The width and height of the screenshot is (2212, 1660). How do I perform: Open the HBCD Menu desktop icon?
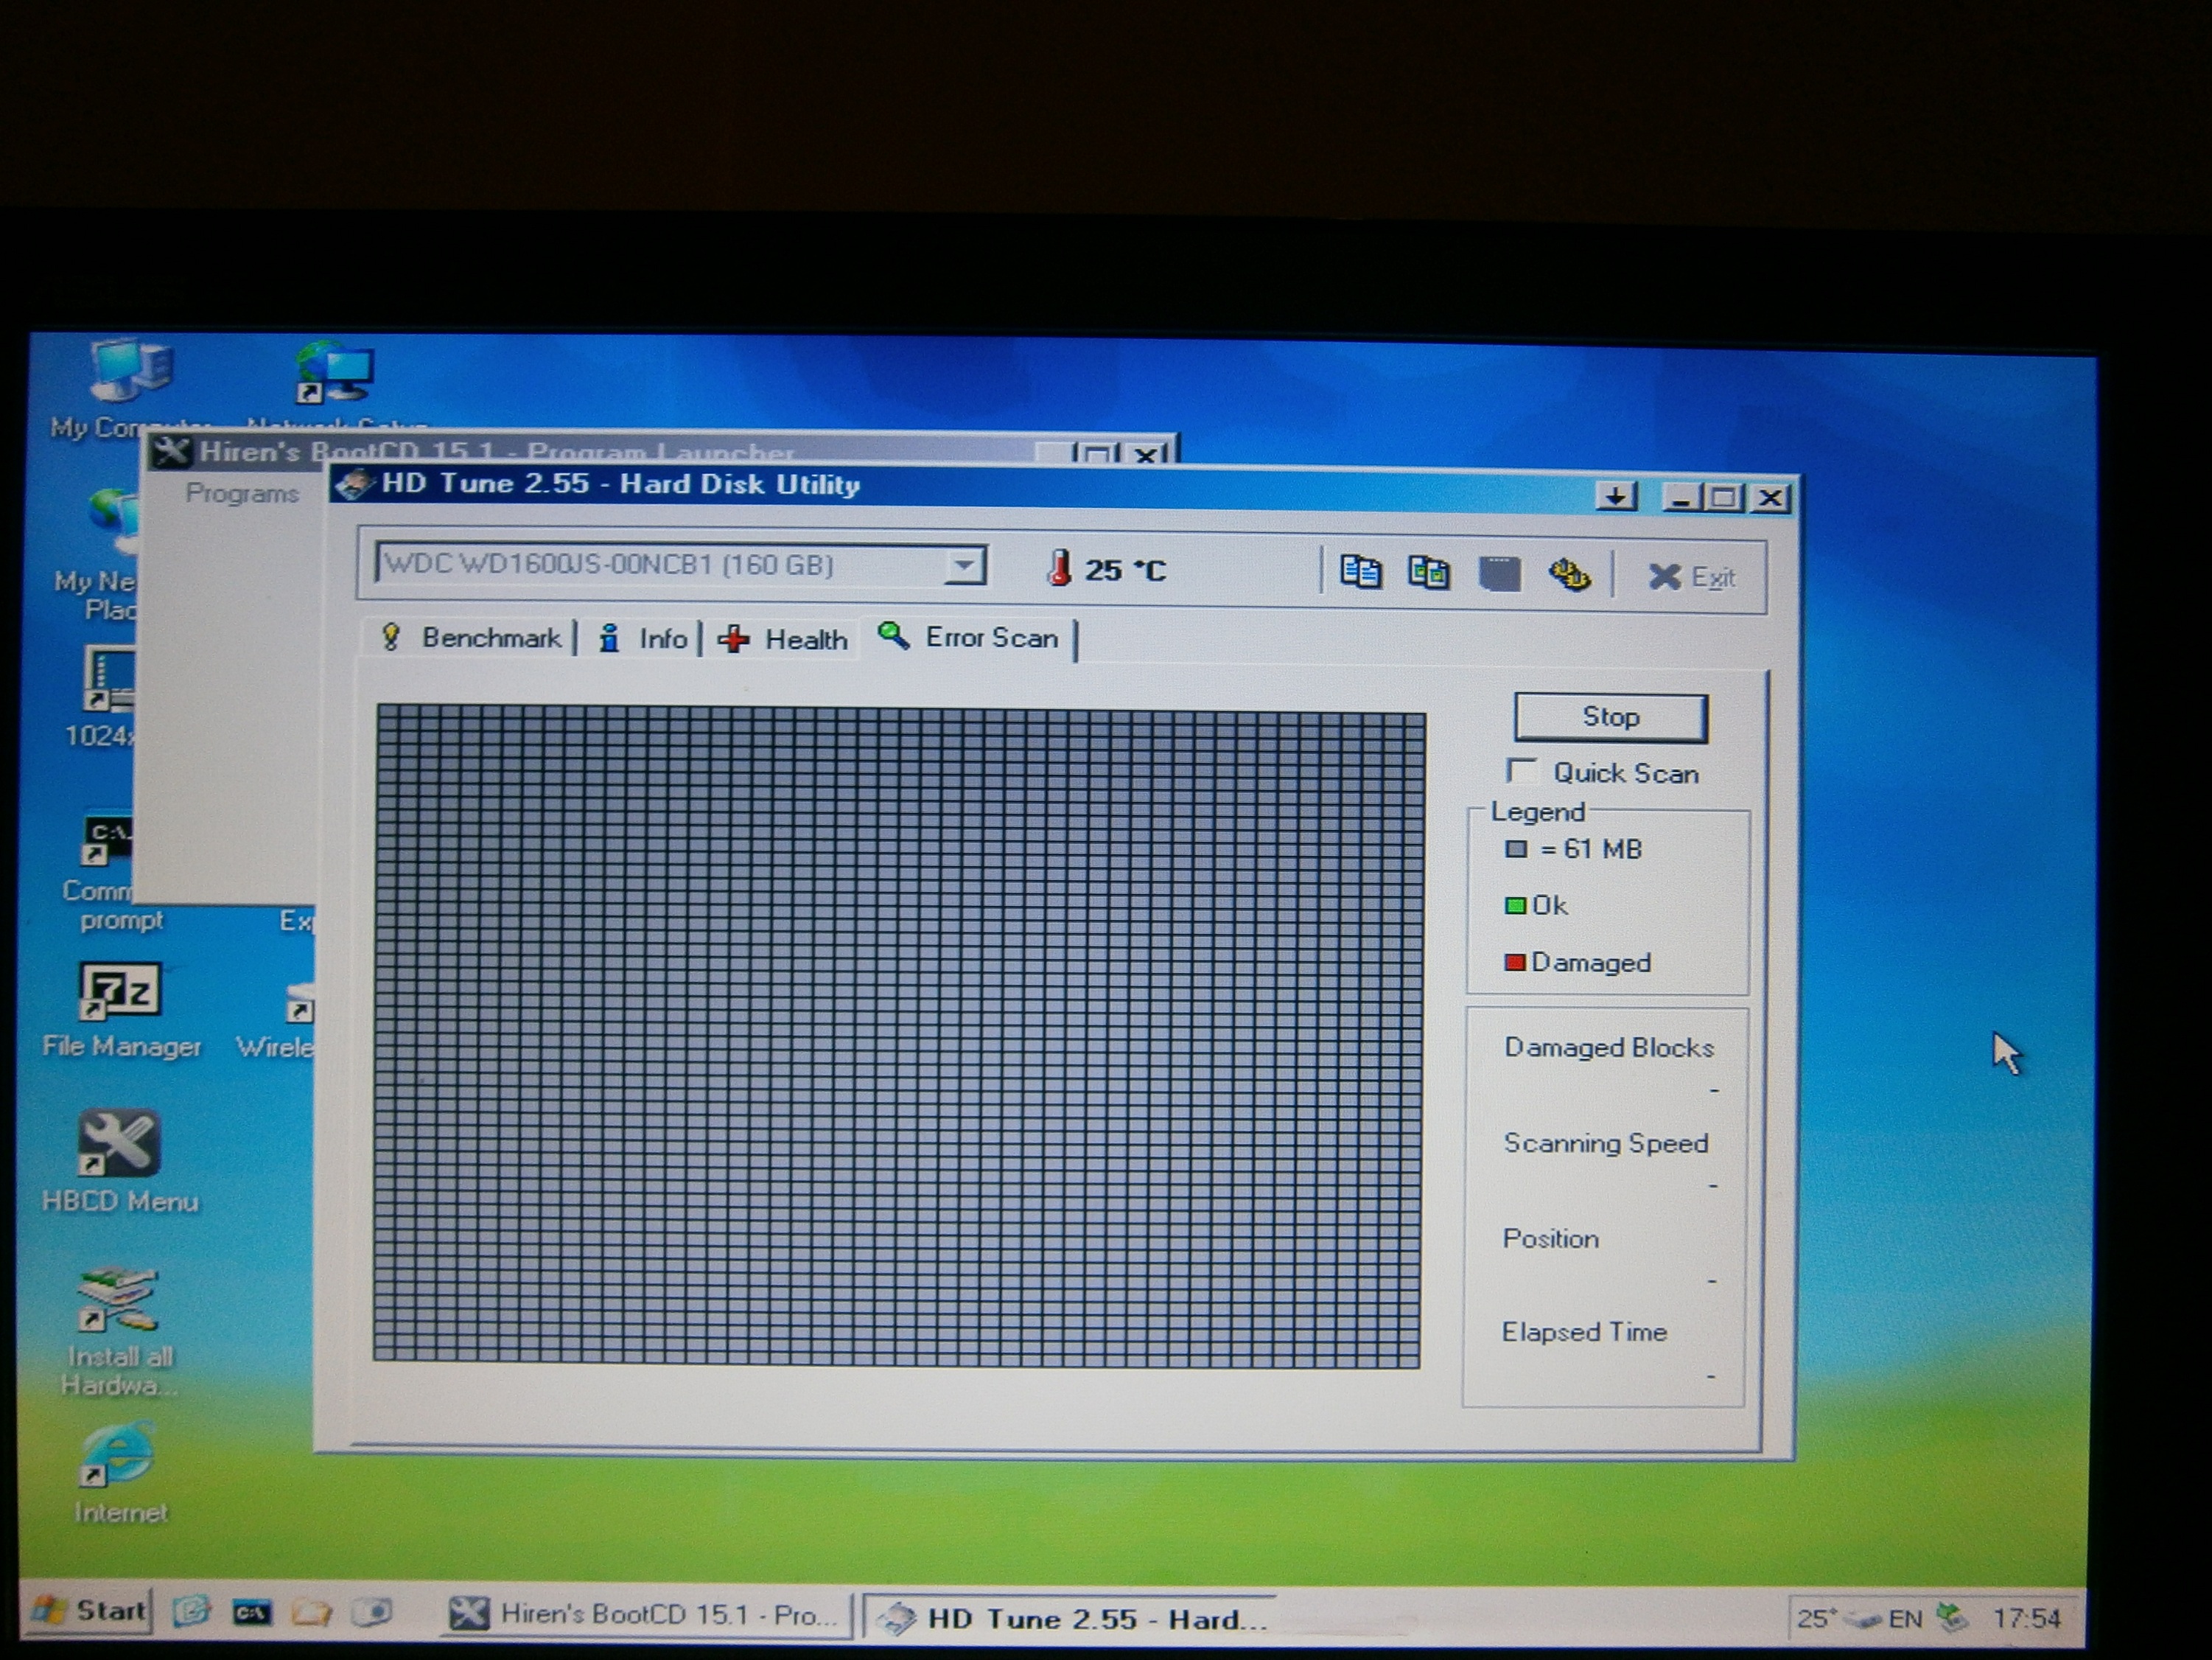tap(119, 1144)
